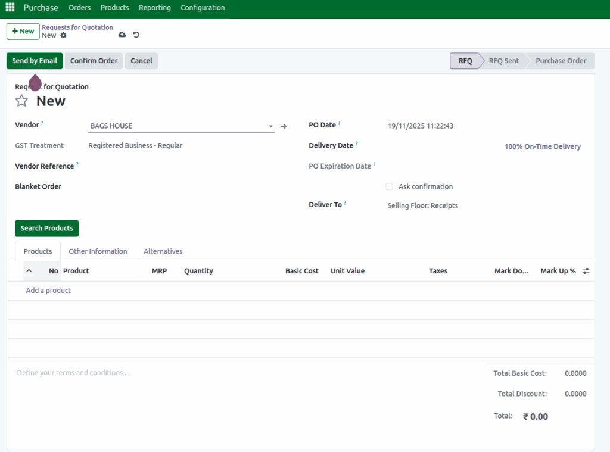
Task: Open the Configuration menu
Action: 203,7
